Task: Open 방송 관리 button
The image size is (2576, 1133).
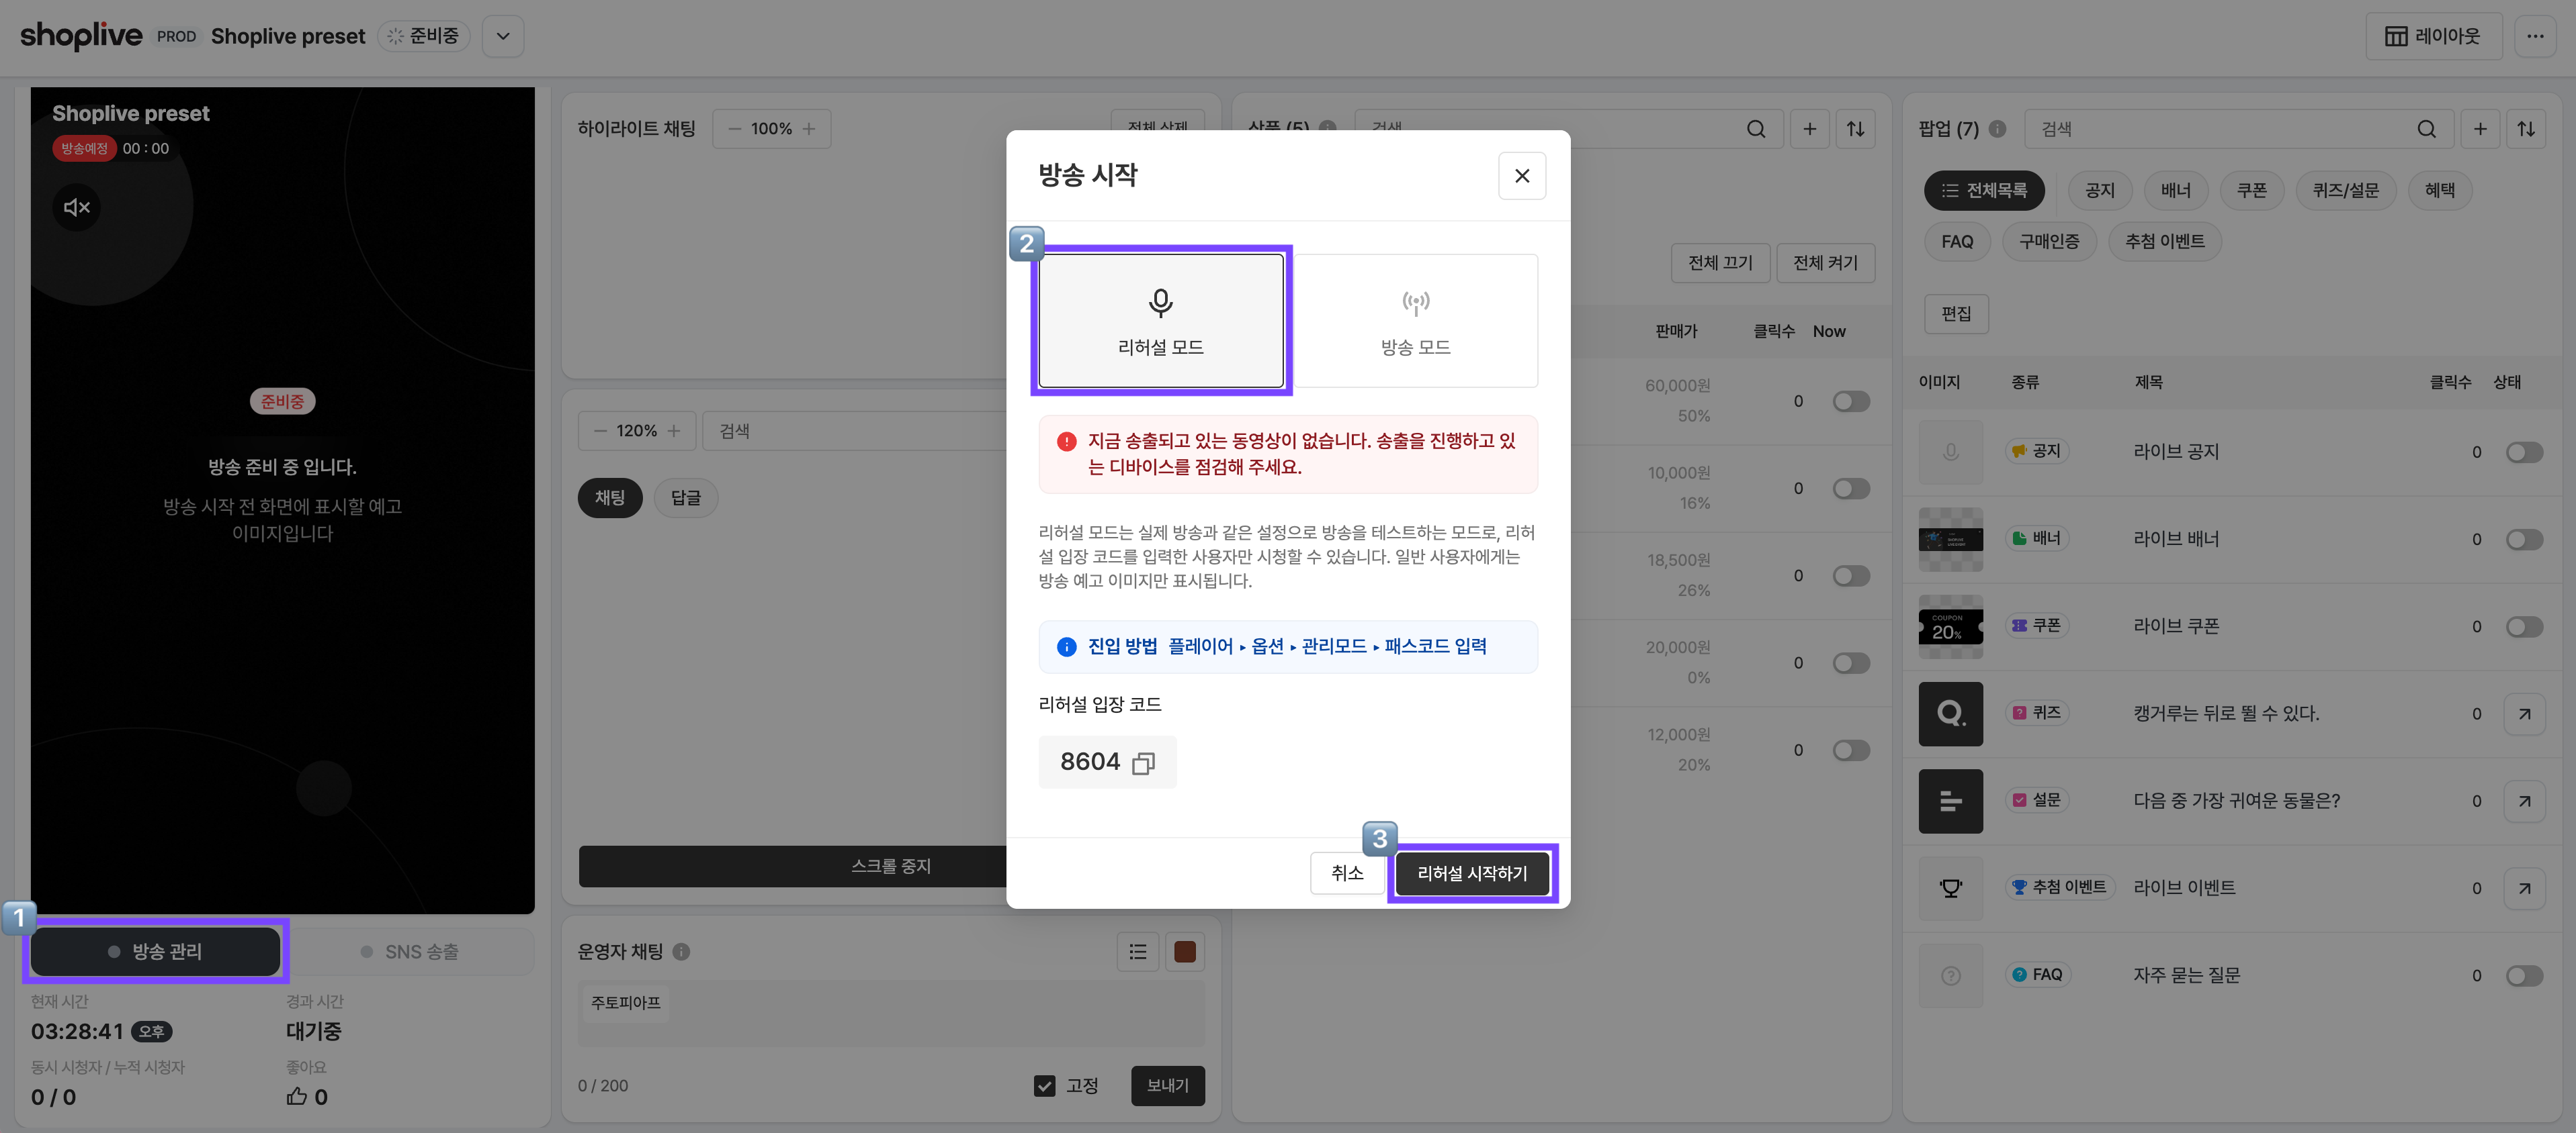Action: pyautogui.click(x=156, y=951)
